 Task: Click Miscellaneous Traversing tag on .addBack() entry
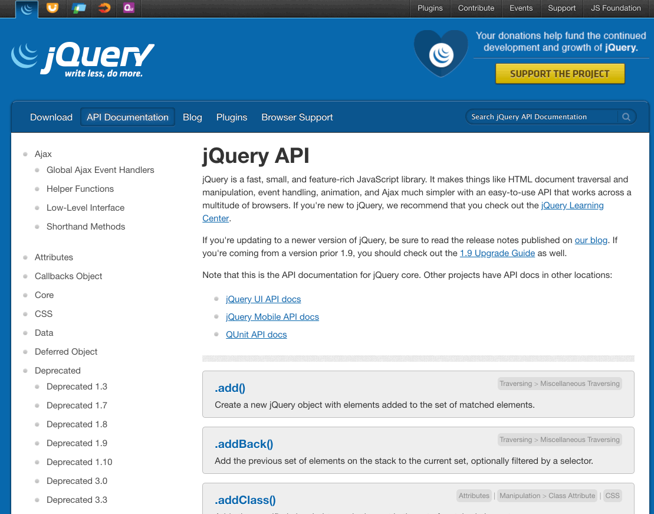tap(580, 439)
